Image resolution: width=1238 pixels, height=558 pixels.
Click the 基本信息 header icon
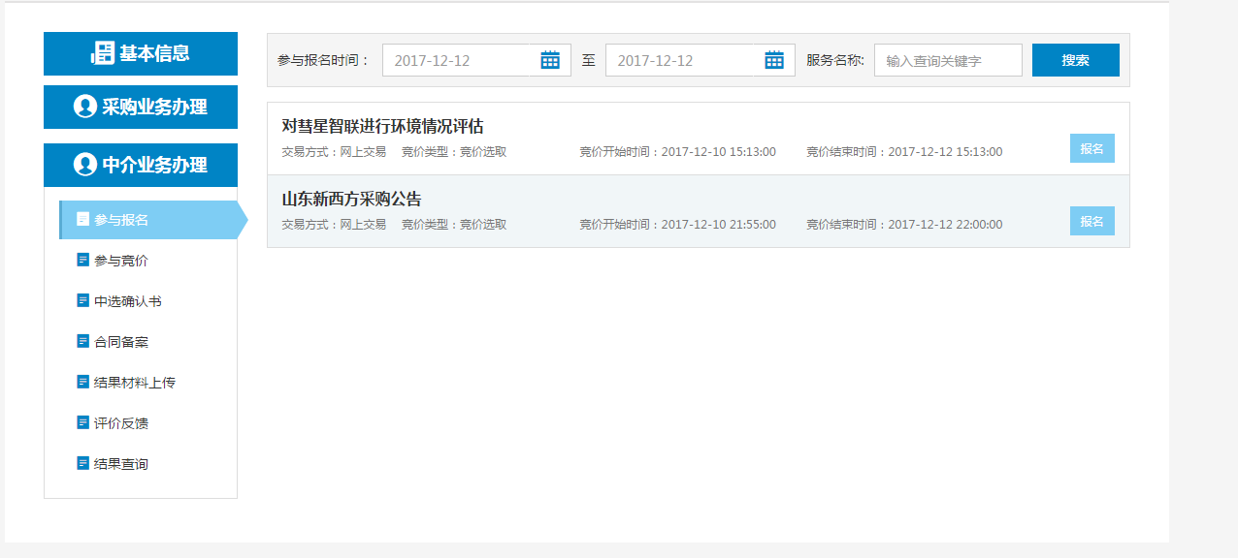(x=103, y=53)
